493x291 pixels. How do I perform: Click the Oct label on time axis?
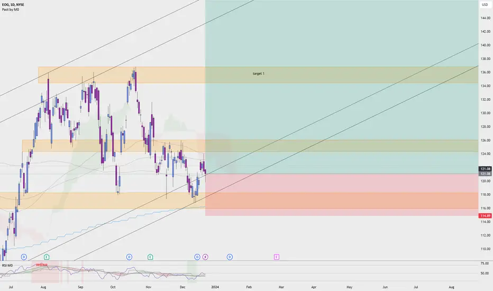pos(113,287)
